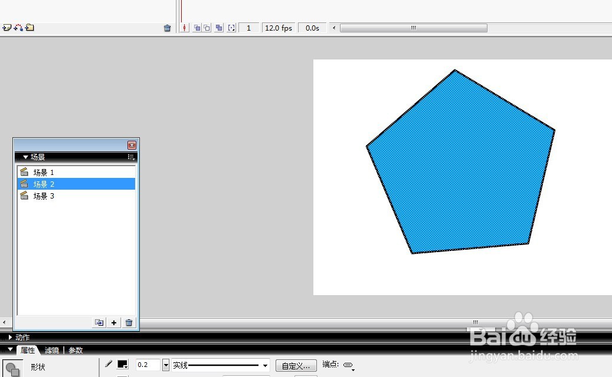Click the 自定义... button
Image resolution: width=612 pixels, height=377 pixels.
(296, 366)
